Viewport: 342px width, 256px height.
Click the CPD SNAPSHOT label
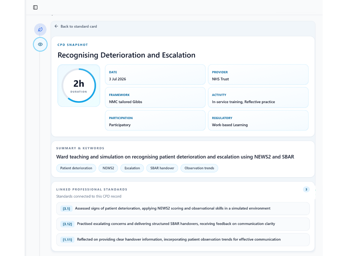73,45
